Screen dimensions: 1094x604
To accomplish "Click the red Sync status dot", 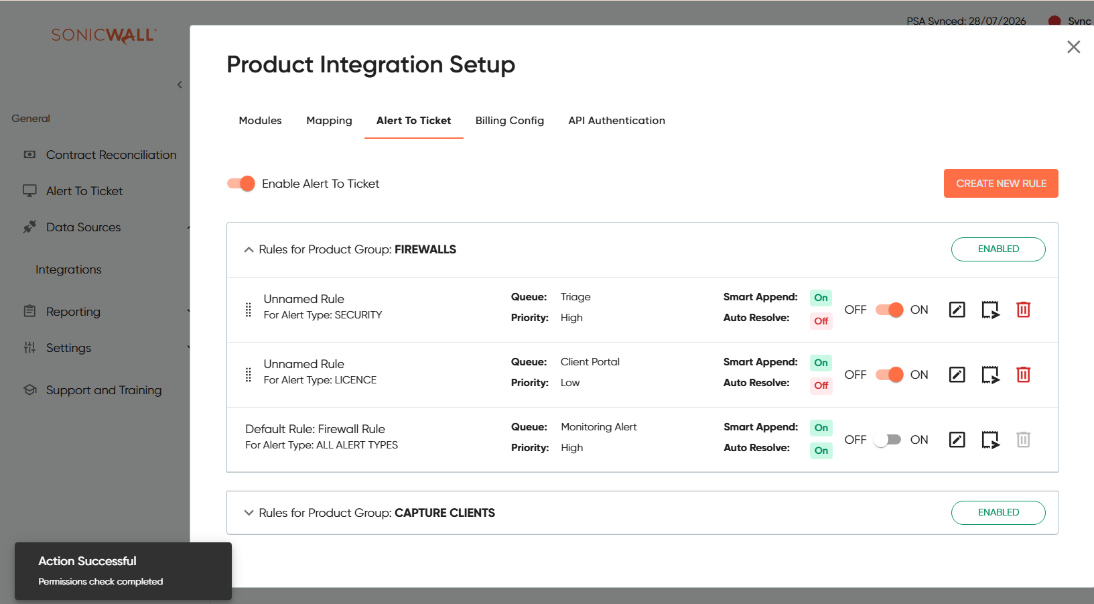I will point(1054,21).
